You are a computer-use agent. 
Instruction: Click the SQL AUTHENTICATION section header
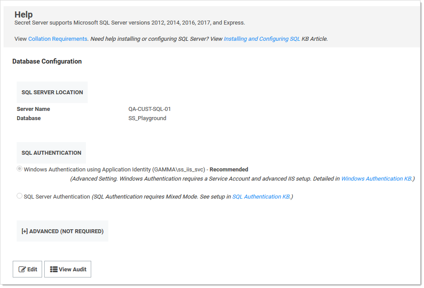51,153
